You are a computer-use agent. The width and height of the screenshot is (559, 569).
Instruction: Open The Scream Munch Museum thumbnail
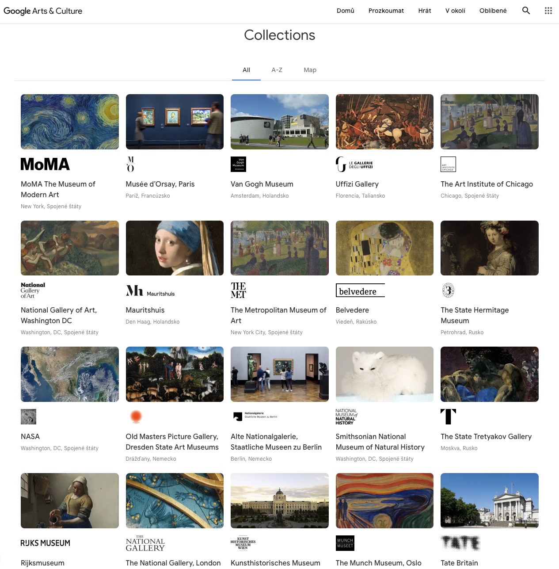(x=384, y=500)
